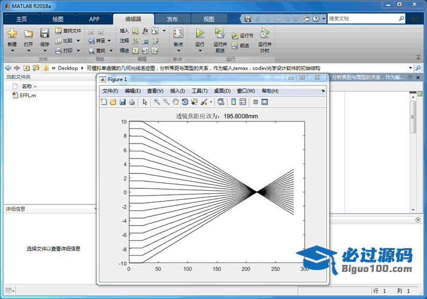Toggle the edit plot arrow tool
The height and width of the screenshot is (299, 427).
coord(145,102)
